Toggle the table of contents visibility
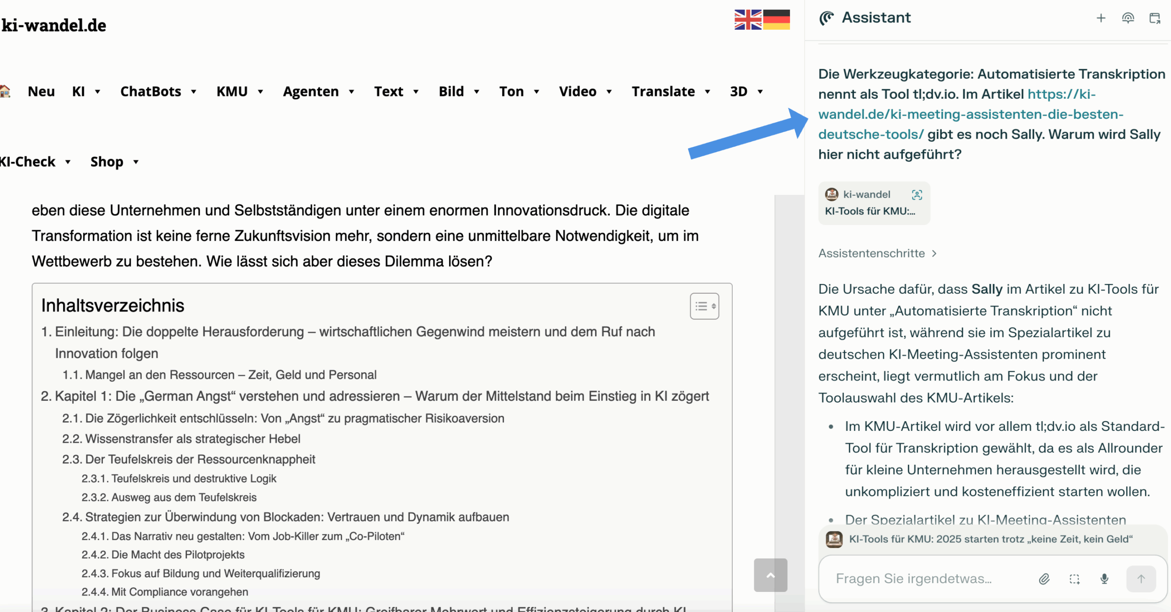This screenshot has height=612, width=1171. click(704, 306)
